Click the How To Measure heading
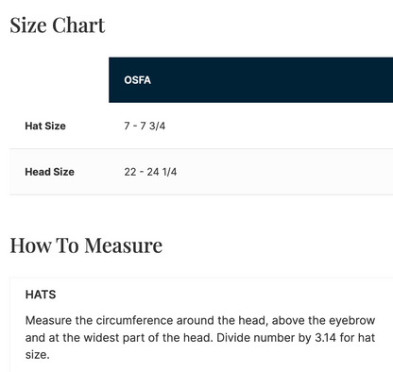The image size is (393, 372). pos(86,245)
